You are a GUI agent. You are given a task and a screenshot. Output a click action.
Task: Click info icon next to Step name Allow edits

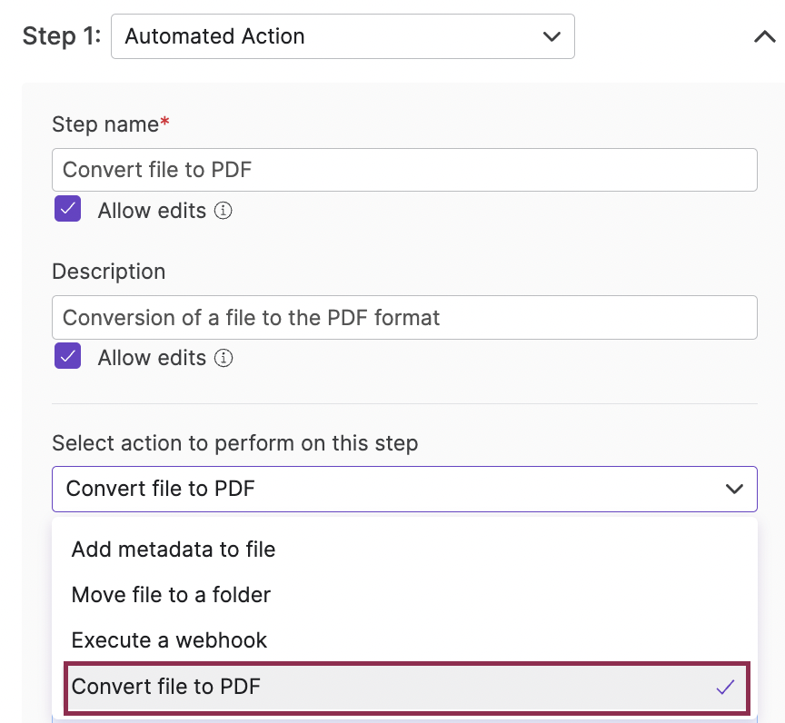[224, 211]
